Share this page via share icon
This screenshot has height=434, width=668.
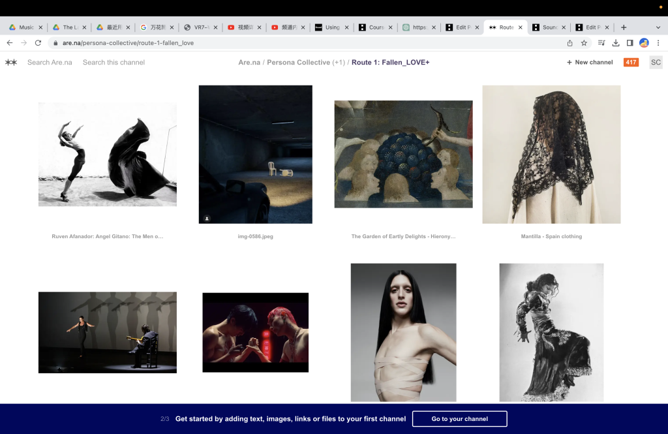(x=569, y=42)
